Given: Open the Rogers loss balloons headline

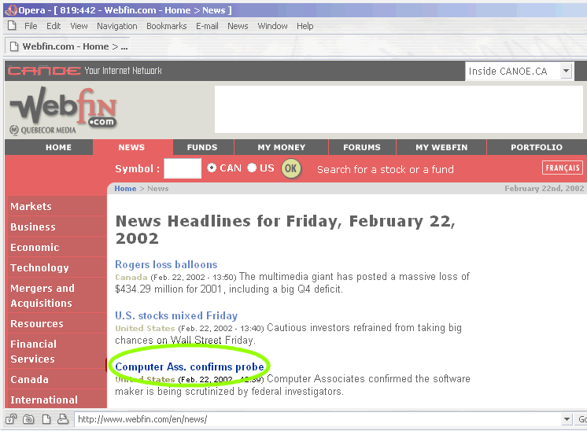Looking at the screenshot, I should 166,264.
